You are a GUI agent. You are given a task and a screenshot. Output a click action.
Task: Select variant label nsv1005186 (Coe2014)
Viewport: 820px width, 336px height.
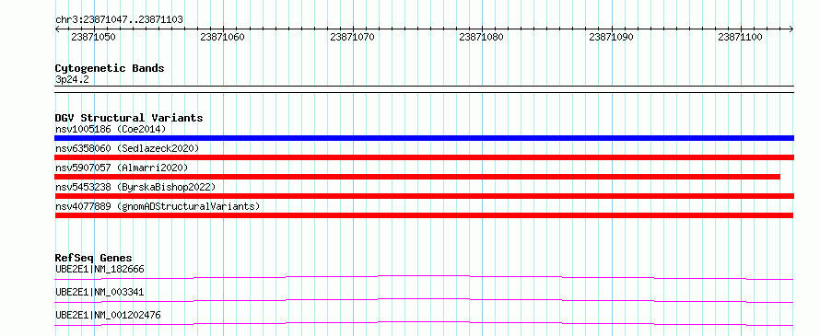[111, 129]
